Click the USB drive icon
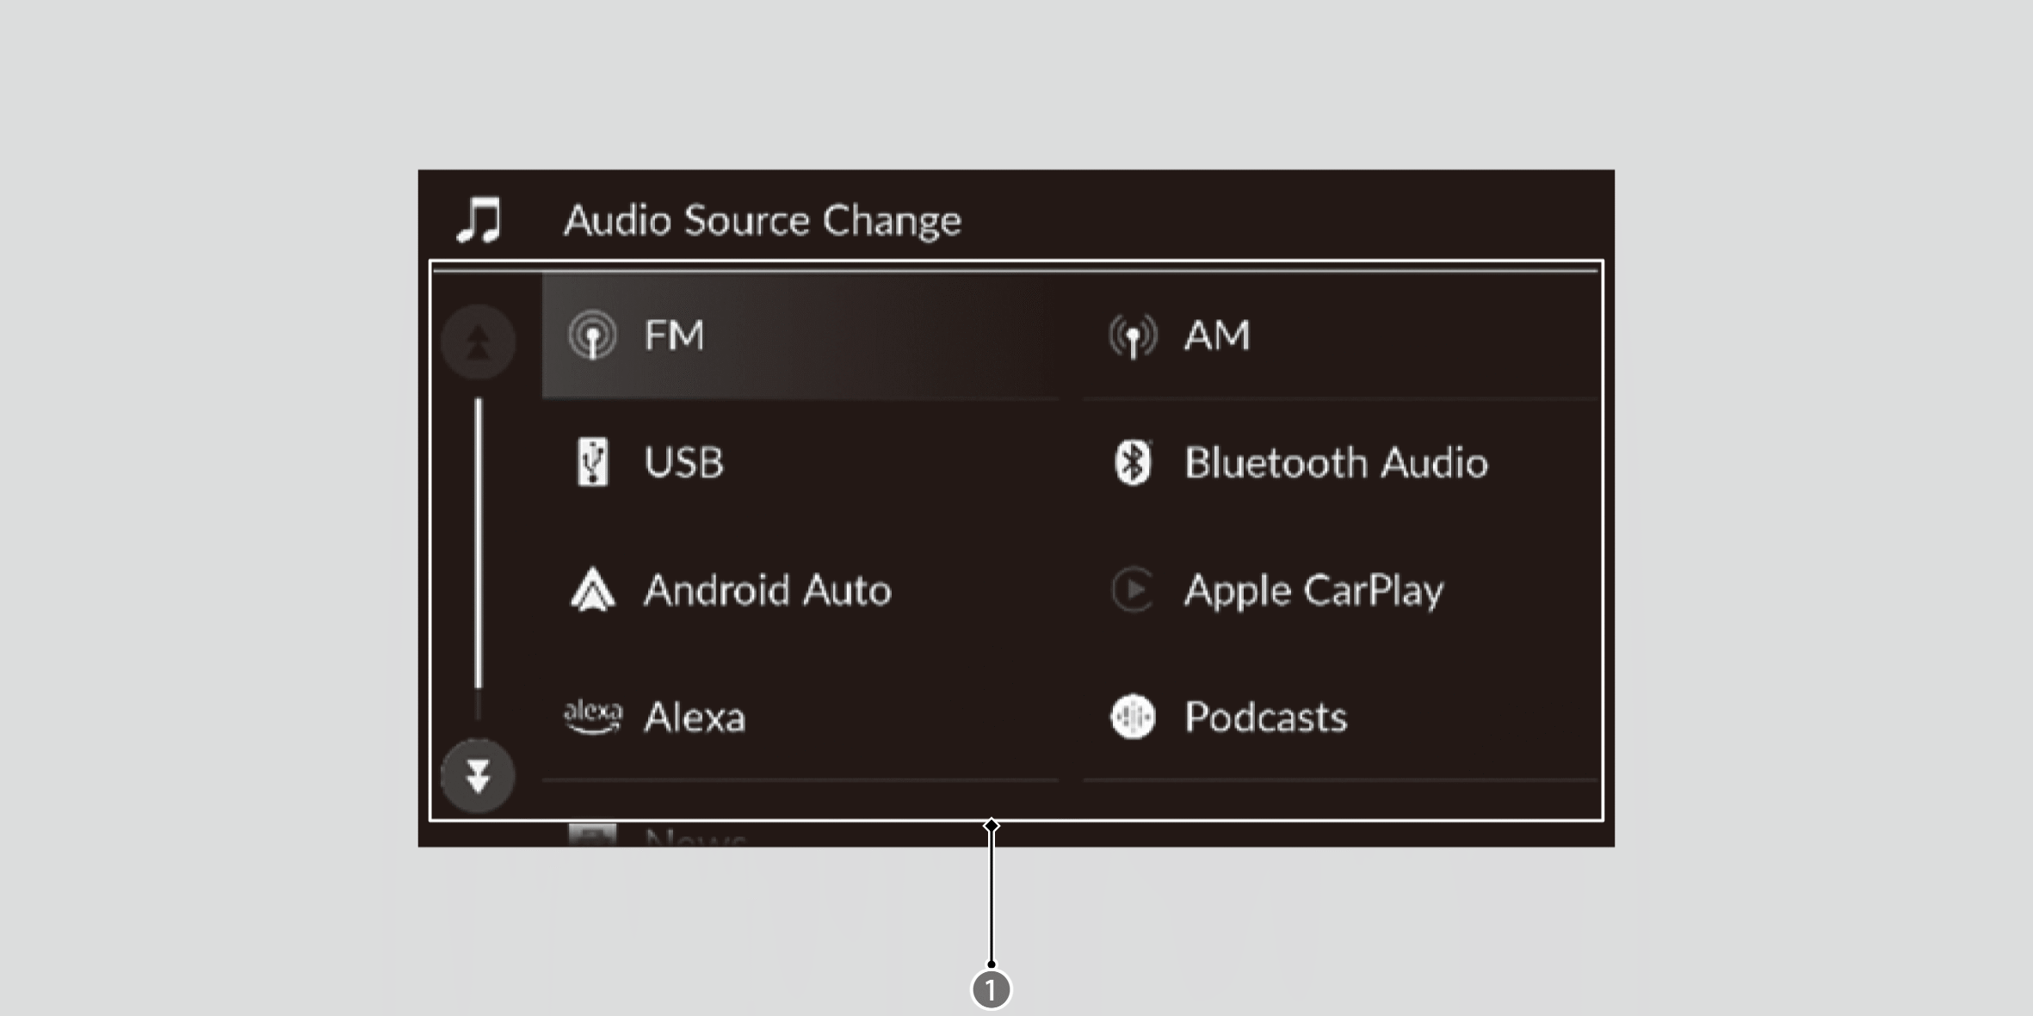This screenshot has height=1016, width=2033. tap(592, 462)
